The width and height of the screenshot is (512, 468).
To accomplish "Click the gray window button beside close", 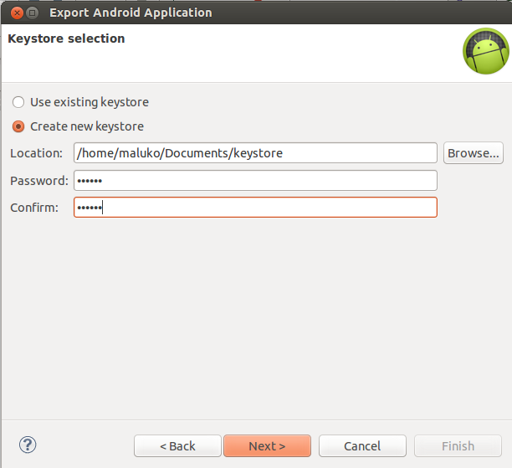I will point(33,13).
